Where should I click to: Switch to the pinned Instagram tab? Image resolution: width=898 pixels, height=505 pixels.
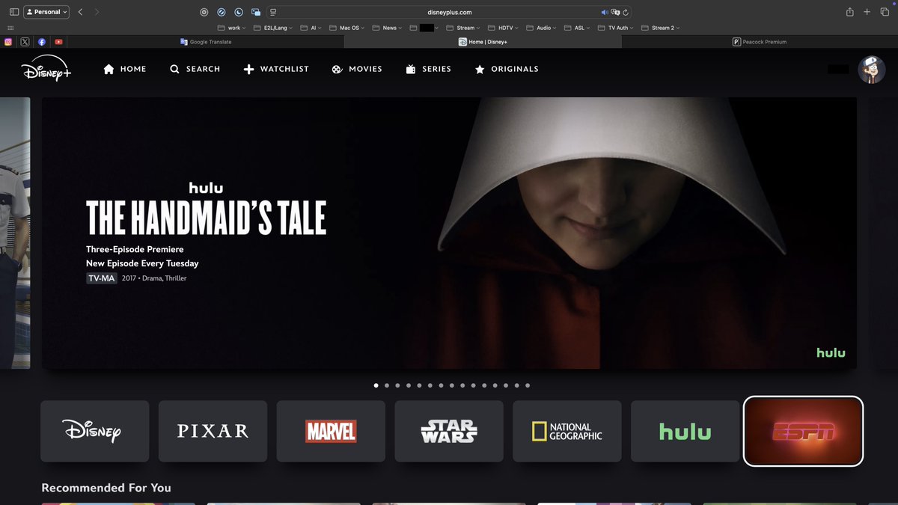[9, 42]
